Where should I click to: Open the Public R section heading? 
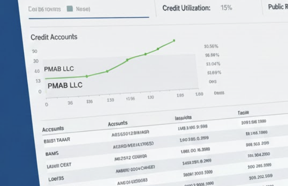tap(278, 7)
